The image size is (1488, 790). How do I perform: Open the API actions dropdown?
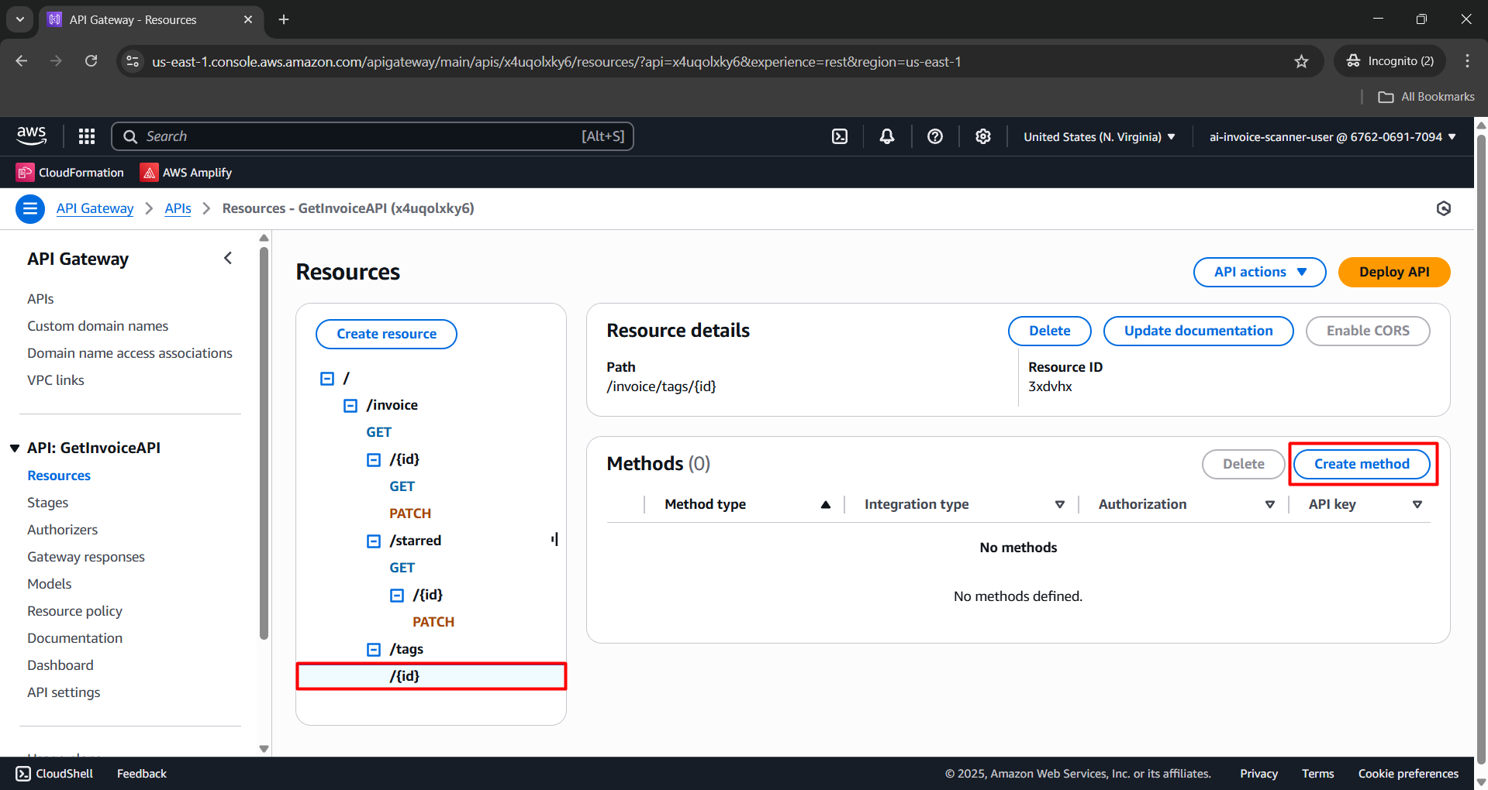pyautogui.click(x=1259, y=272)
